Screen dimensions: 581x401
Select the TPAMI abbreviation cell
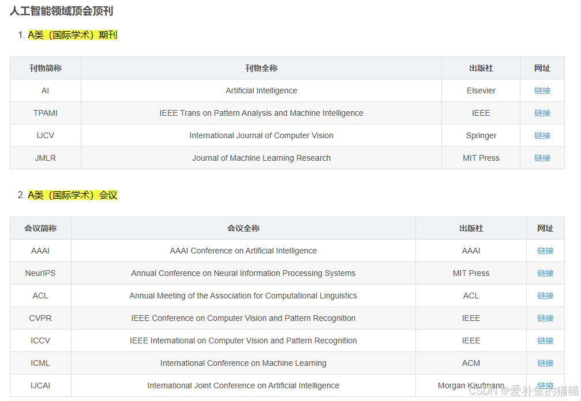(x=45, y=113)
